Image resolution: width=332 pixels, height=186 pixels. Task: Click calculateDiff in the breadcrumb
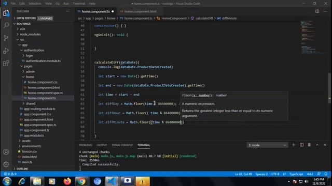tap(204, 19)
